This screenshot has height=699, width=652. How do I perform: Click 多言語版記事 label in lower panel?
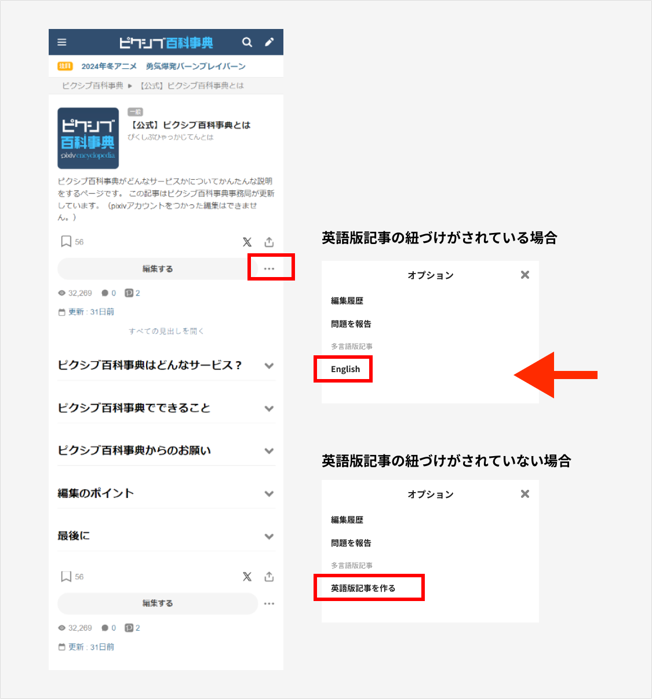[352, 566]
